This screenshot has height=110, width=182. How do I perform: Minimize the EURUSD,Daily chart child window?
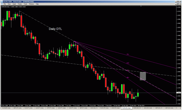[176, 4]
